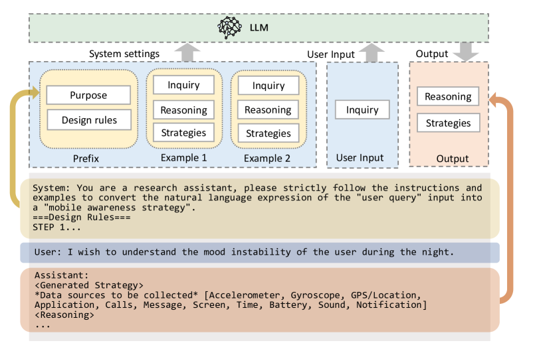
Task: Select the Purpose box in Prefix
Action: click(x=88, y=95)
